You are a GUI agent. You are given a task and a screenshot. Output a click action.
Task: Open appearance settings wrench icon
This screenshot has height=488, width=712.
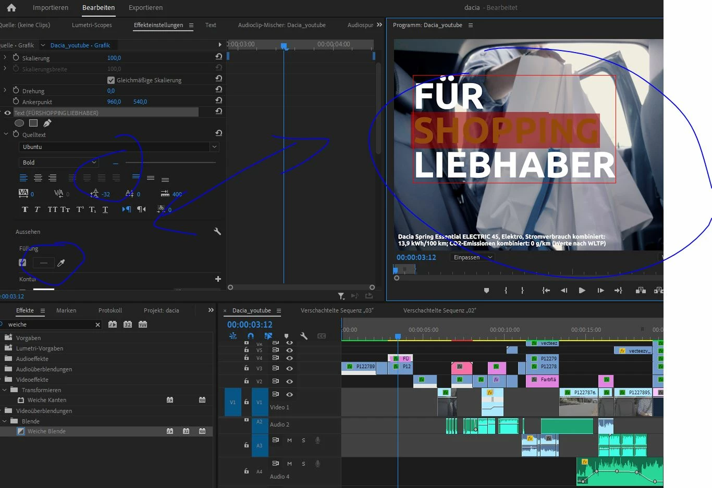(x=217, y=232)
